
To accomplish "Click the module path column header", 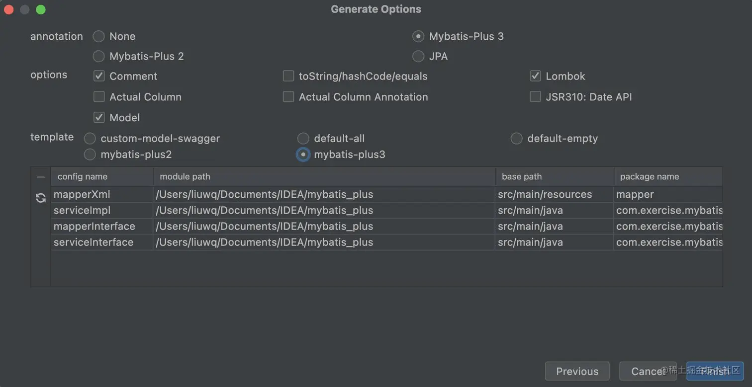I will point(324,176).
